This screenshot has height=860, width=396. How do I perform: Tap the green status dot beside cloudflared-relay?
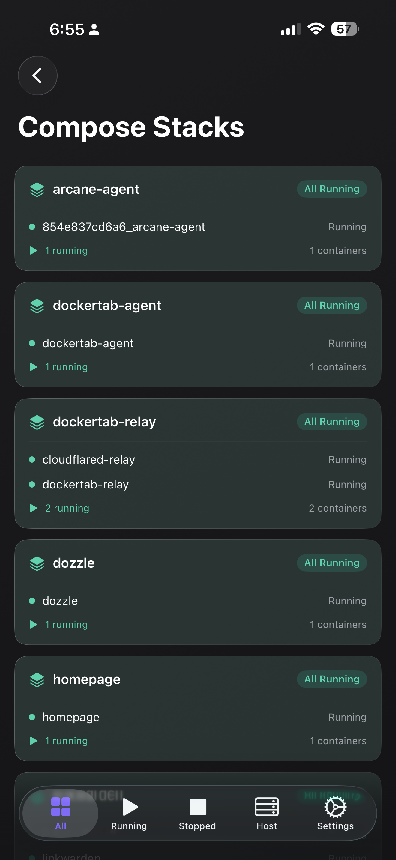coord(32,459)
